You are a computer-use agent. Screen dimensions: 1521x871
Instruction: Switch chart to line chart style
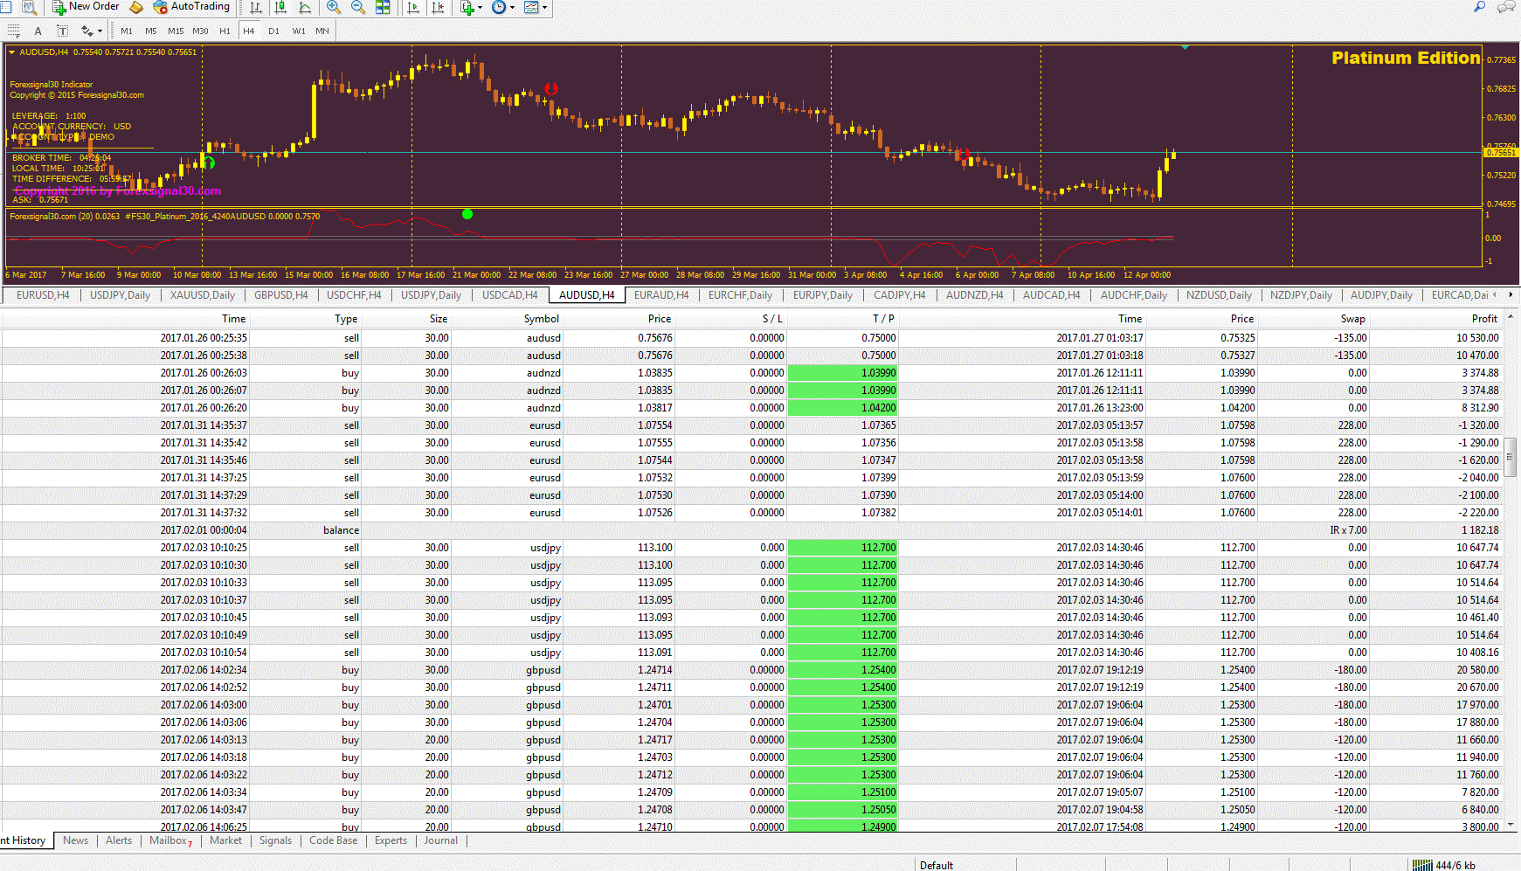(305, 7)
